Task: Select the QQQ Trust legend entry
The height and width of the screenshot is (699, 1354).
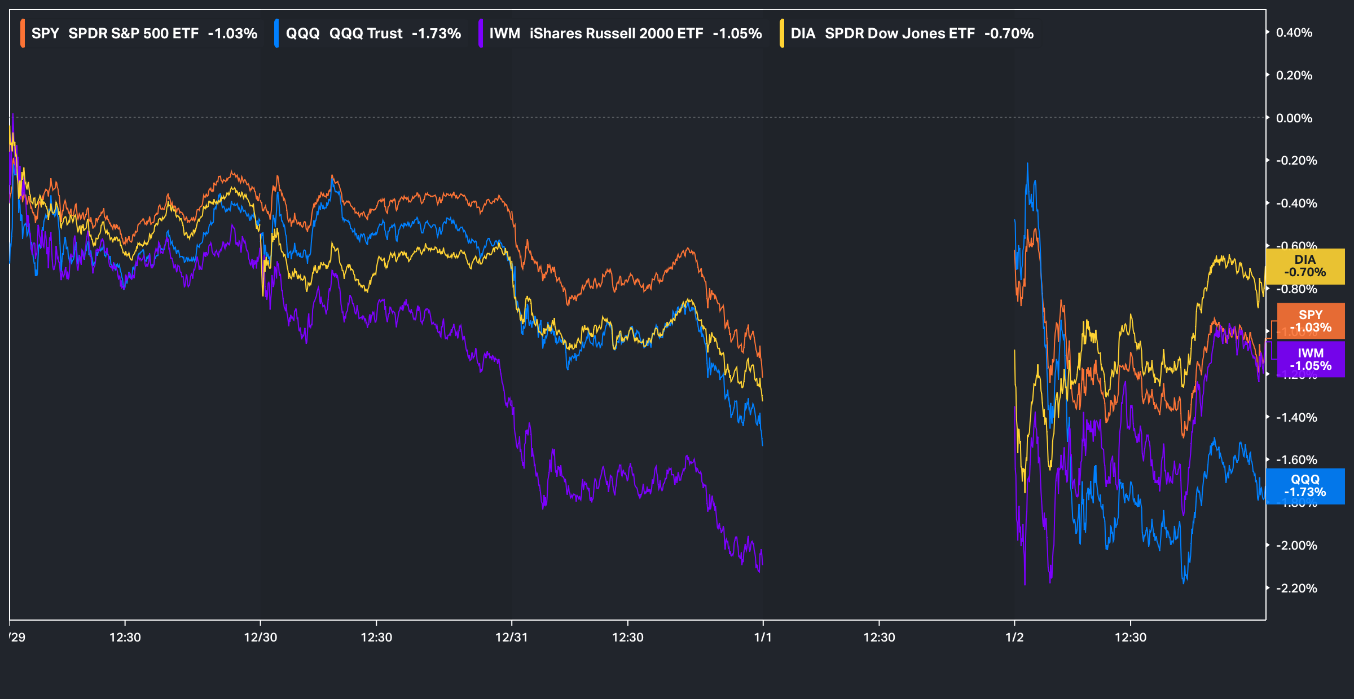Action: (366, 33)
